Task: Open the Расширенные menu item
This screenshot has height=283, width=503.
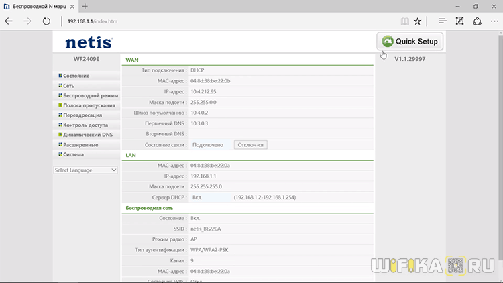Action: [x=80, y=144]
